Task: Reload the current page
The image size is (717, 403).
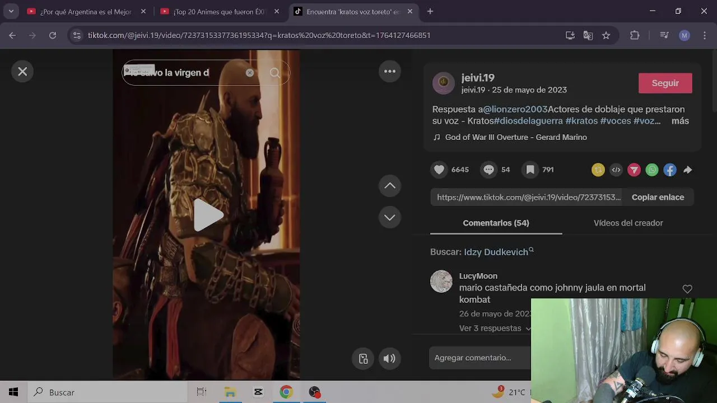Action: 53,35
